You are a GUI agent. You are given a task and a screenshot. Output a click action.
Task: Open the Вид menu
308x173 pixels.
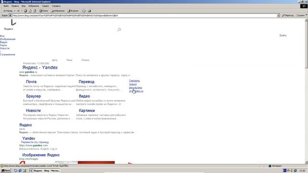tap(24, 6)
